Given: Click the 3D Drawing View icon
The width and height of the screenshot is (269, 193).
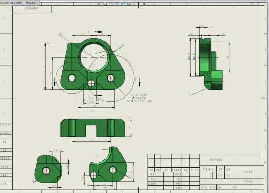Looking at the screenshot, I should [x=129, y=4].
